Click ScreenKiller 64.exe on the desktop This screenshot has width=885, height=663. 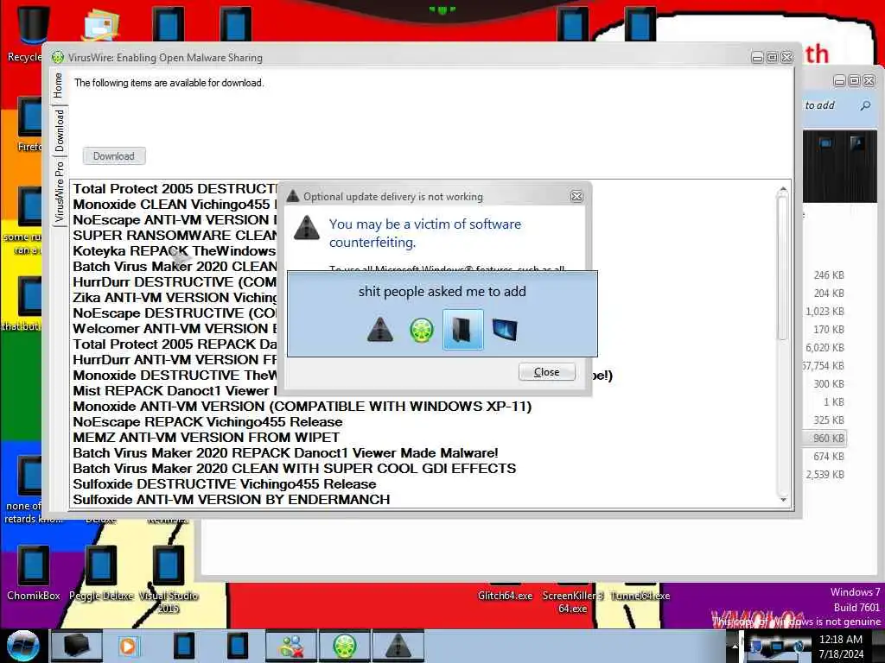(x=572, y=602)
